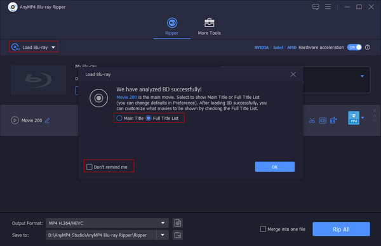Click the Load Blu-ray disc icon
381x246 pixels.
coord(15,47)
